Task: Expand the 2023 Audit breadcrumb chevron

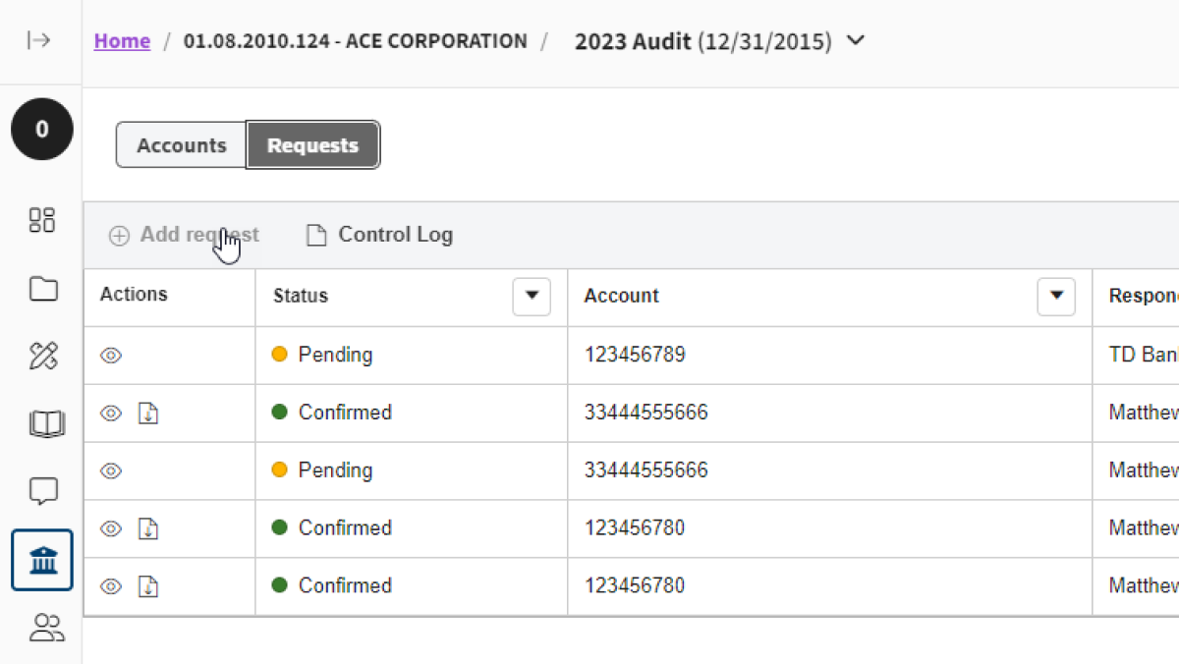Action: [854, 41]
